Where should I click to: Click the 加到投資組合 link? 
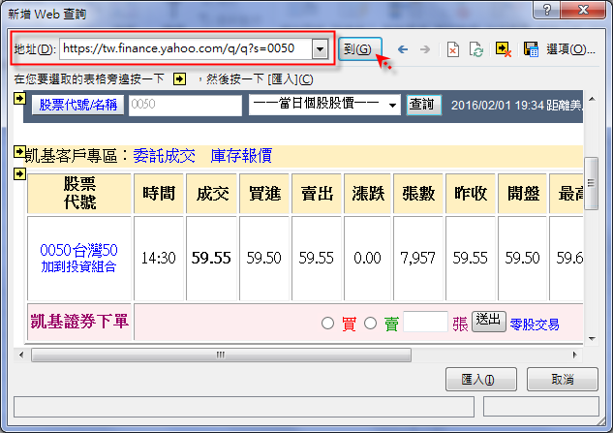click(x=79, y=266)
